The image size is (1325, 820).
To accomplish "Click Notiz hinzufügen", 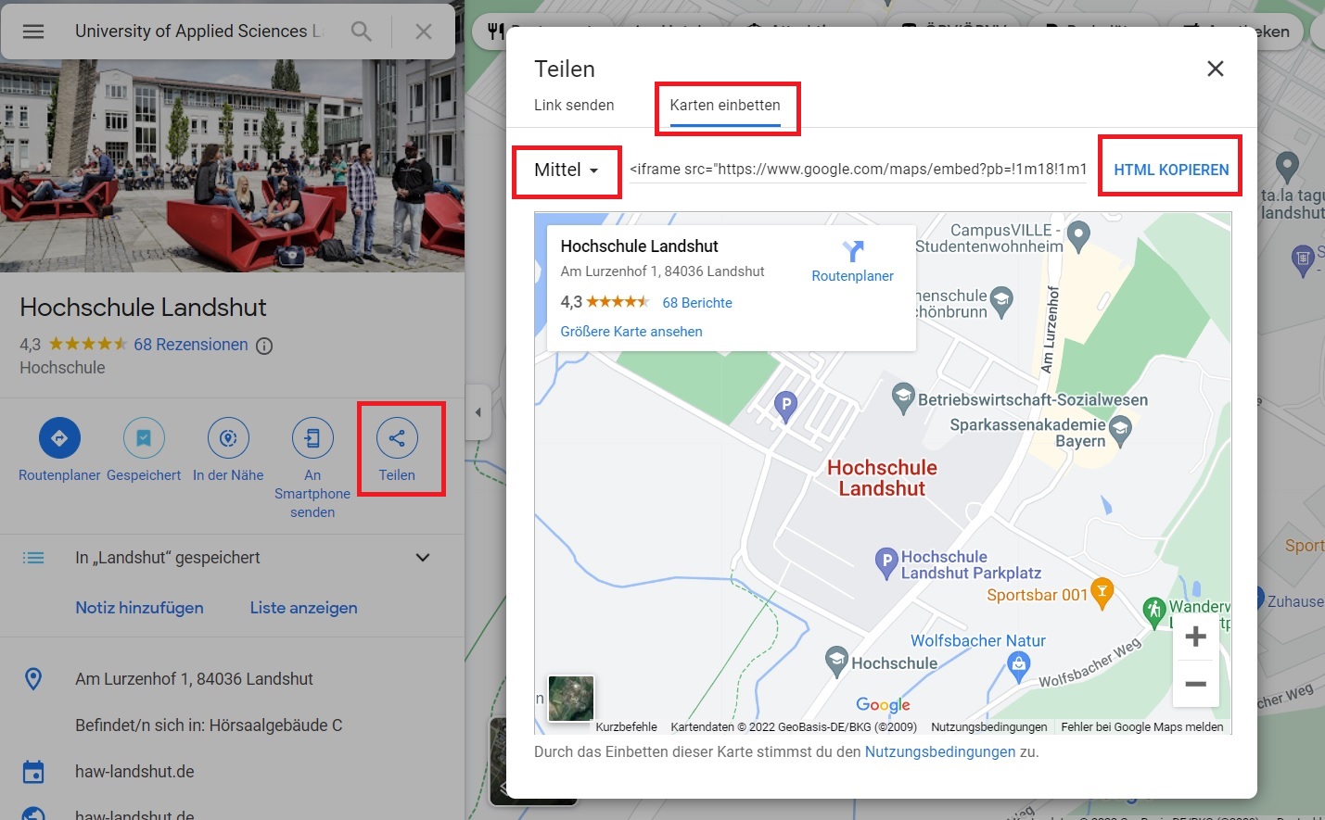I will [x=139, y=608].
